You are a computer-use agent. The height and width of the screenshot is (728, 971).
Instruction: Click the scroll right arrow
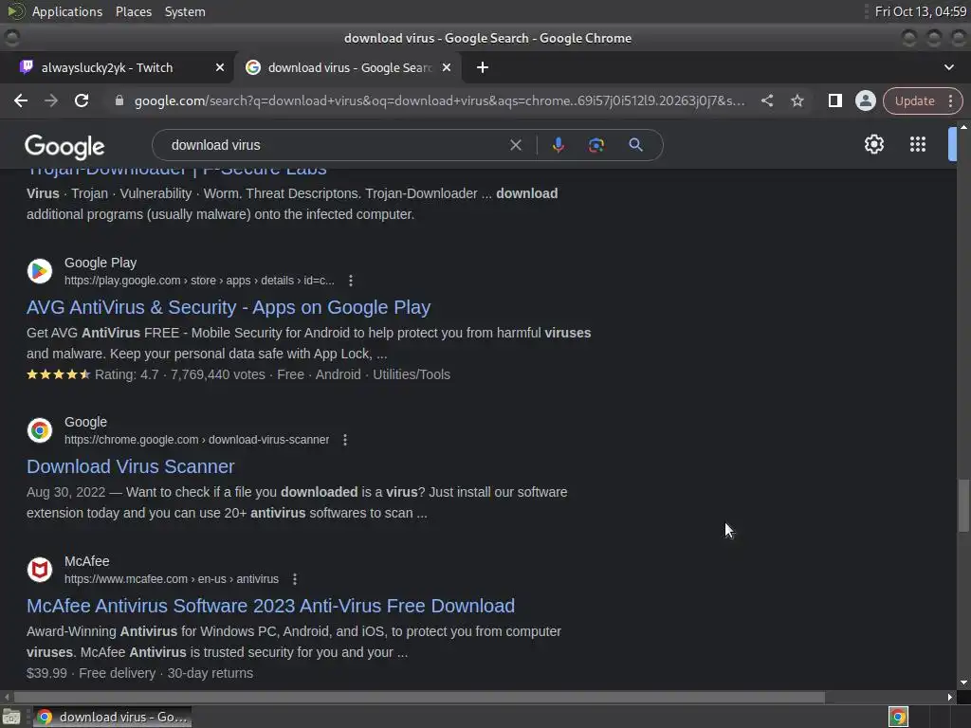pos(950,697)
